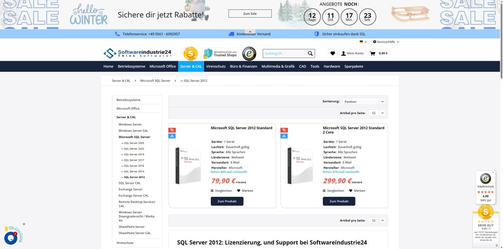Click Vergleichen icon for SQL Server 2012 Standard
The image size is (503, 249).
[213, 191]
